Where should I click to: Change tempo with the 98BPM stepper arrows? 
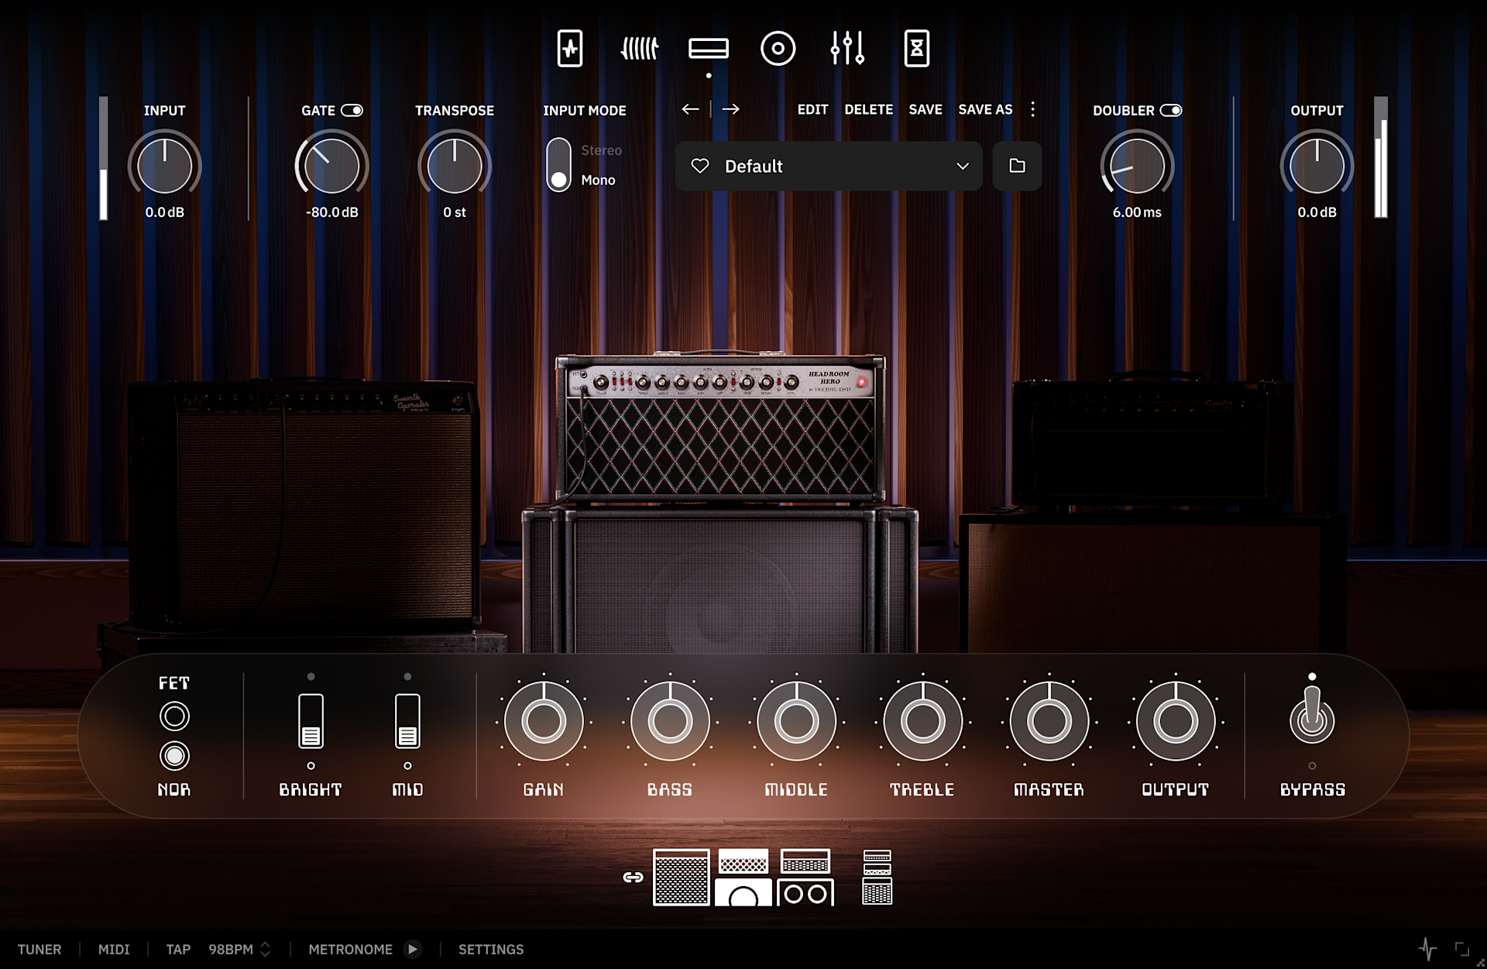click(x=266, y=949)
